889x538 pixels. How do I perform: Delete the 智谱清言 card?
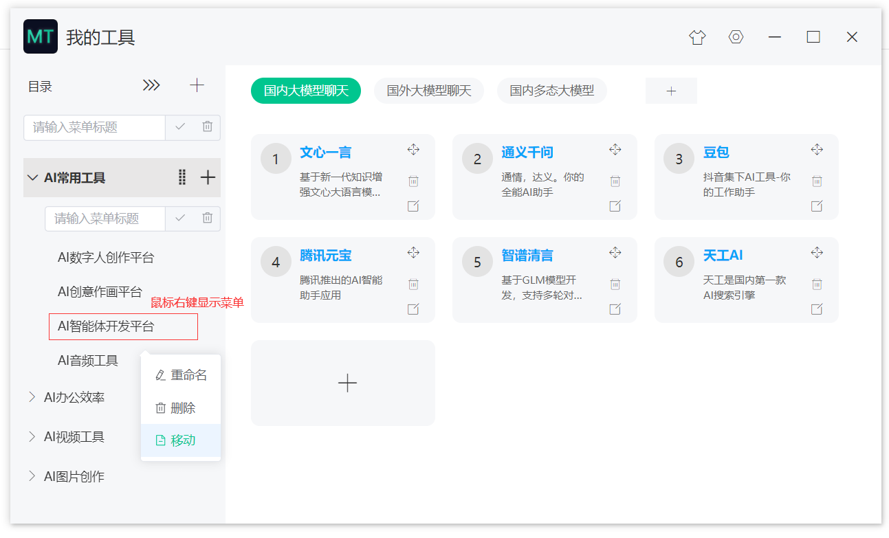click(615, 284)
